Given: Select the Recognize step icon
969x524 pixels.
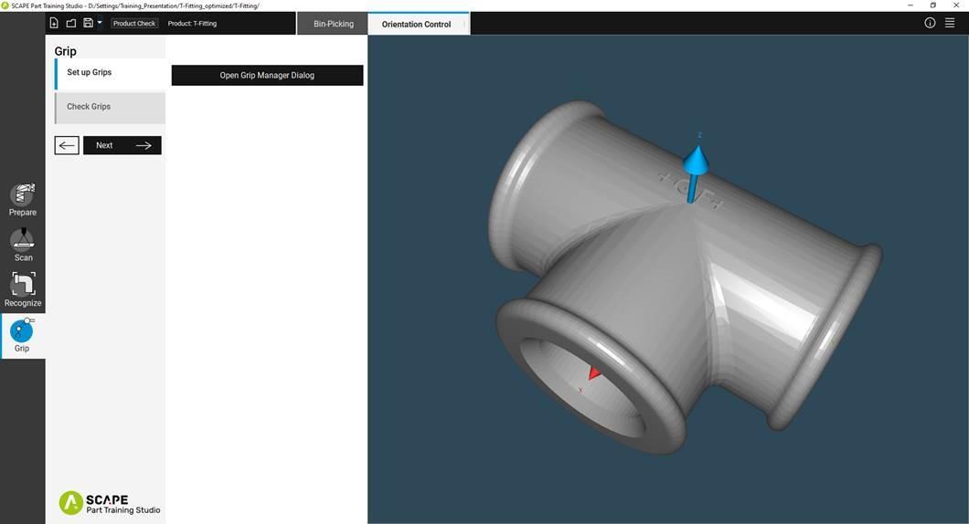Looking at the screenshot, I should [23, 288].
